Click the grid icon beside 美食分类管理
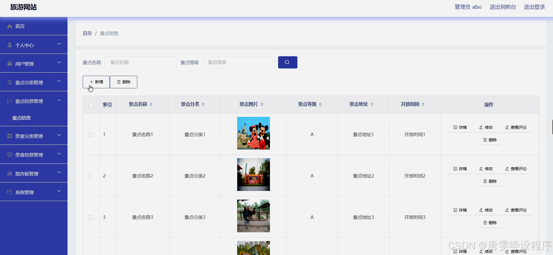Viewport: 553px width, 255px height. pos(10,136)
